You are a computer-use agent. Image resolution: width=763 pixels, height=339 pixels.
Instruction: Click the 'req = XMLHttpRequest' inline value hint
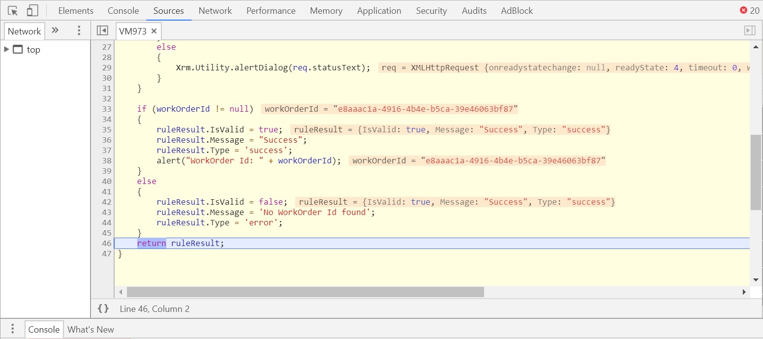565,68
